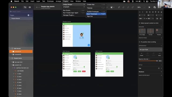172x97 pixels.
Task: Open the components grid view icon
Action: pos(30,7)
